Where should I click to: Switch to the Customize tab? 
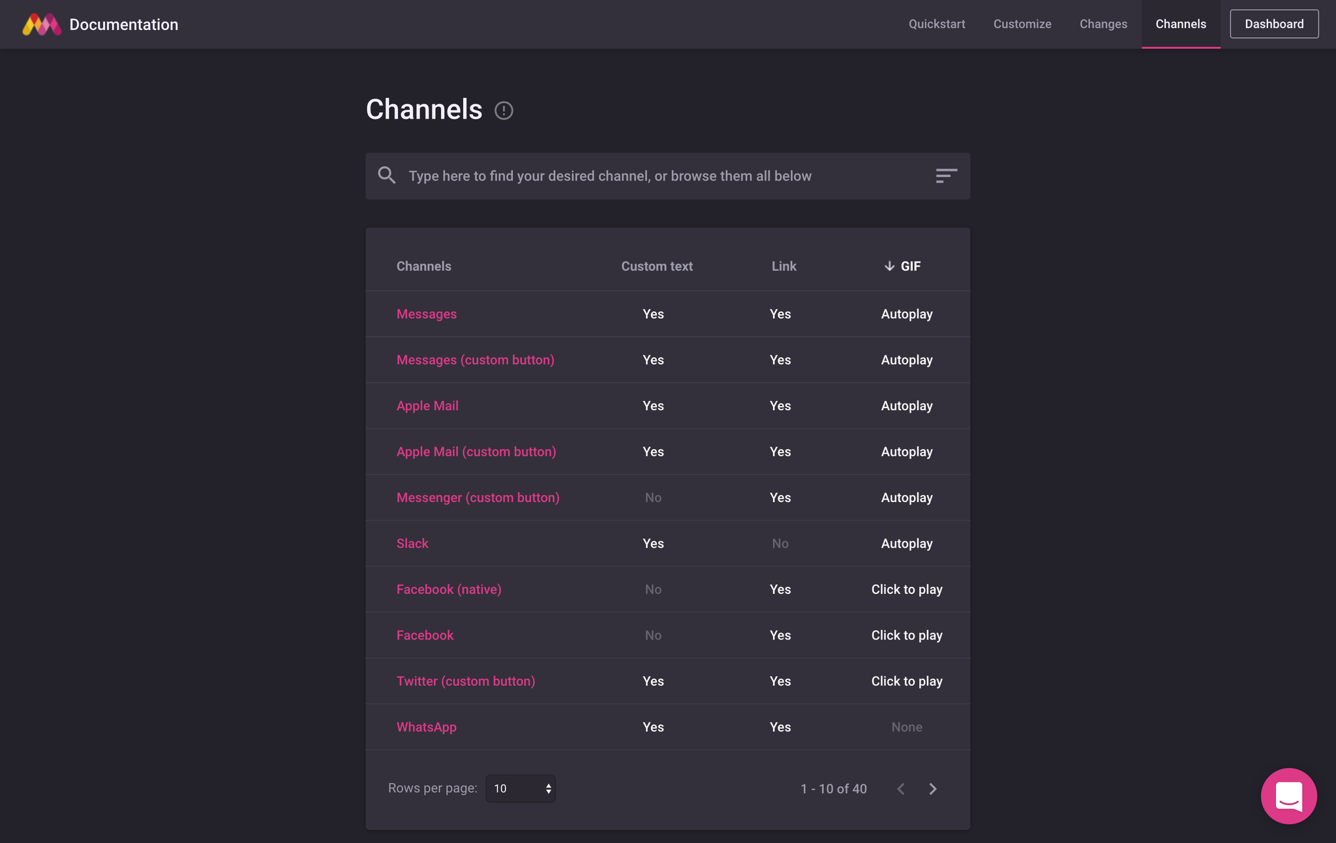[x=1022, y=24]
